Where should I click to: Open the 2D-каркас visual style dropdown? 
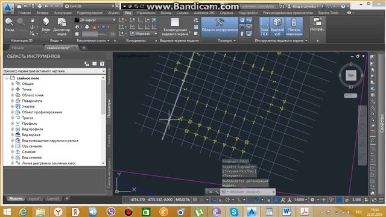(x=95, y=20)
